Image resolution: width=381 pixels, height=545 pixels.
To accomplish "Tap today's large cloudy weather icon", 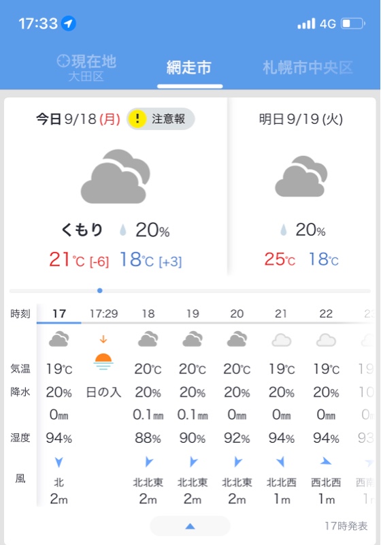I will click(x=115, y=176).
